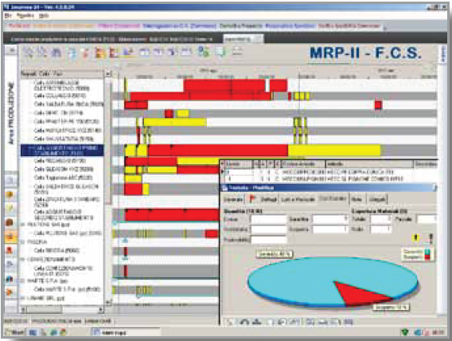452x341 pixels.
Task: Select the vertical Area PRODUZIONE tab
Action: tap(11, 113)
